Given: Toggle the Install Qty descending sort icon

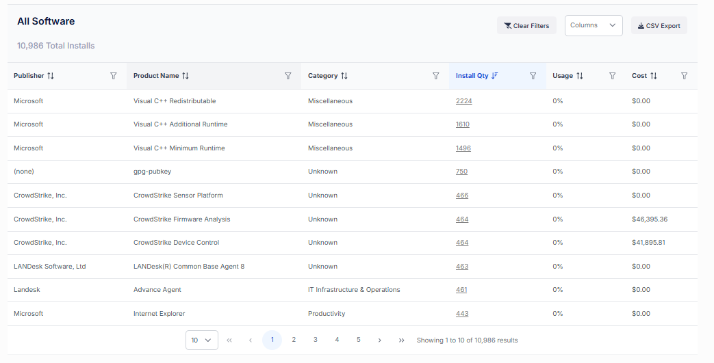Looking at the screenshot, I should [x=494, y=76].
